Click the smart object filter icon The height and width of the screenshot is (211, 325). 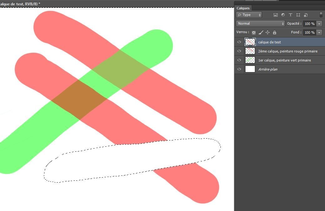[x=306, y=15]
